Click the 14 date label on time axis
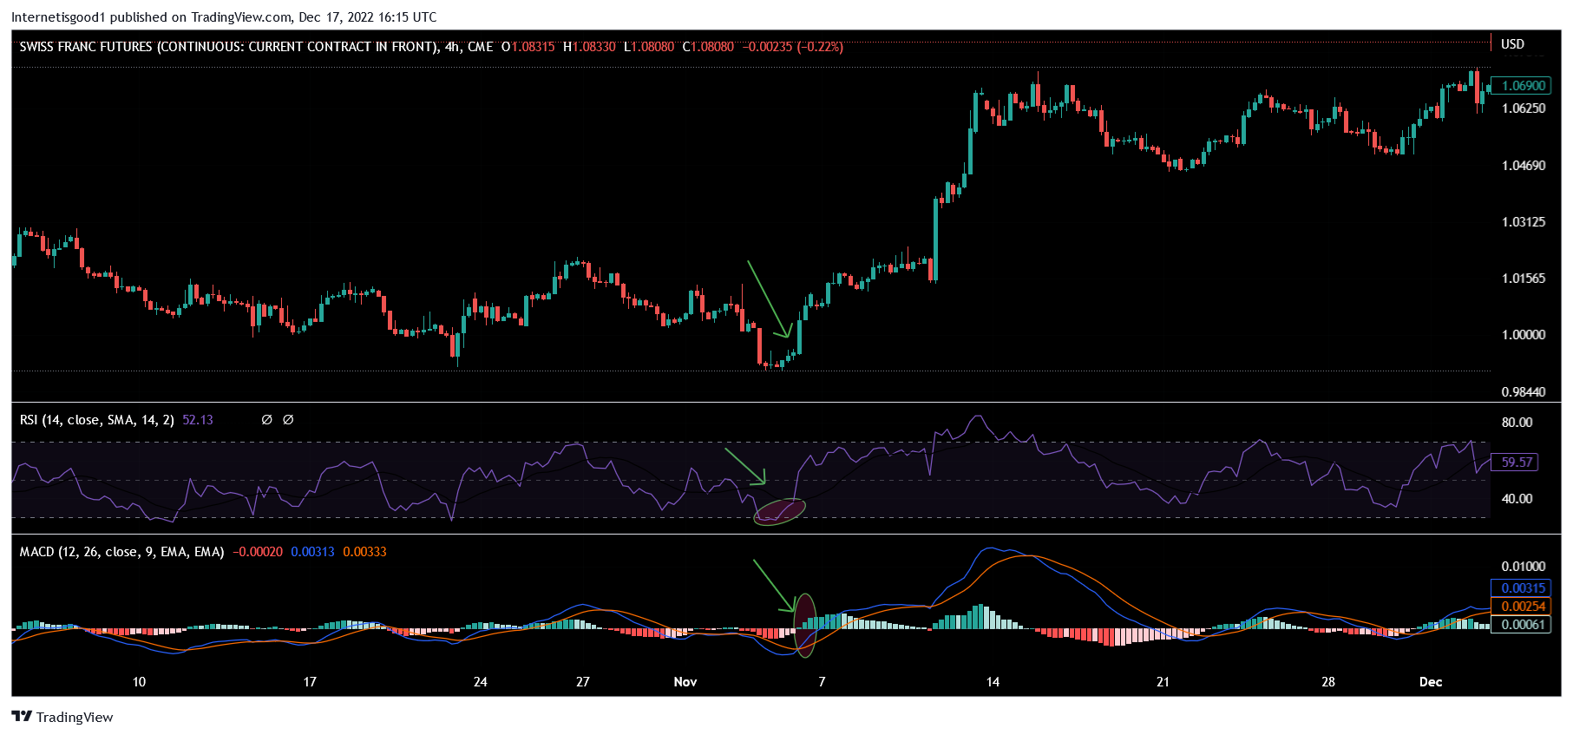 coord(993,682)
